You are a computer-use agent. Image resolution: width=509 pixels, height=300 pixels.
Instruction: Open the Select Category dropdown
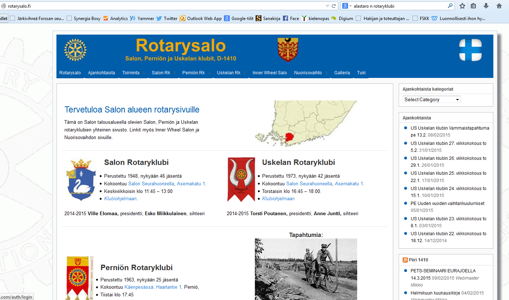431,99
